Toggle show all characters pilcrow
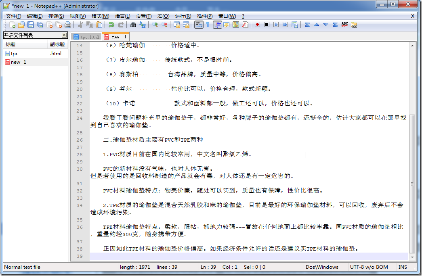This screenshot has width=422, height=276. 208,25
